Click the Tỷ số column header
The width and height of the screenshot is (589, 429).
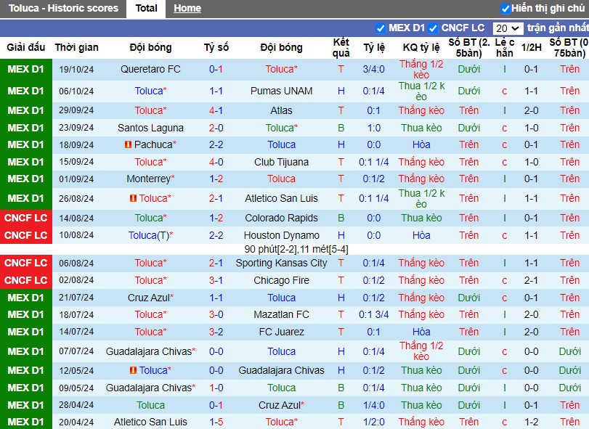click(216, 48)
